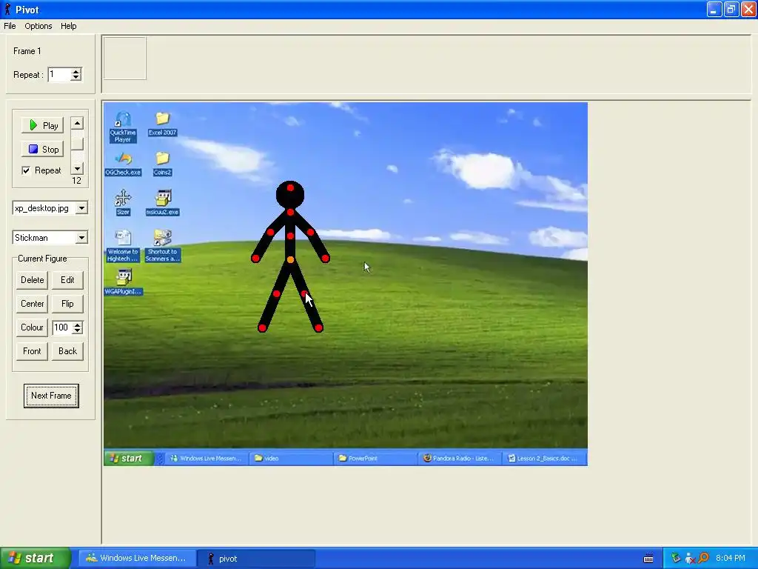Click the Safely Remove Hardware tray icon
This screenshot has width=758, height=569.
(x=676, y=559)
